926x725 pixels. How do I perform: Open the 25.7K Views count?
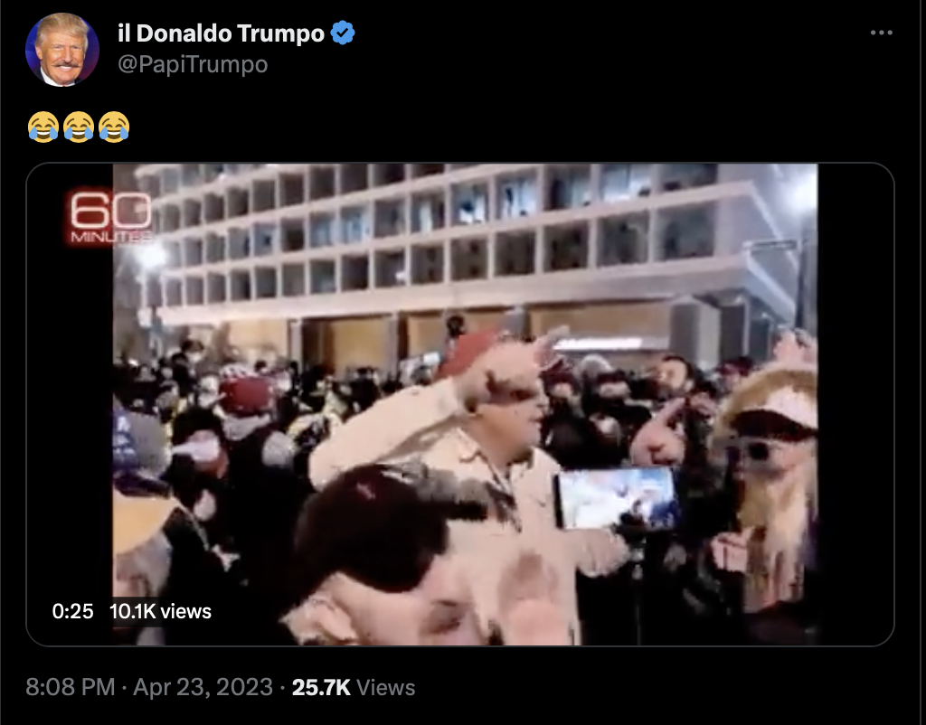pyautogui.click(x=354, y=687)
